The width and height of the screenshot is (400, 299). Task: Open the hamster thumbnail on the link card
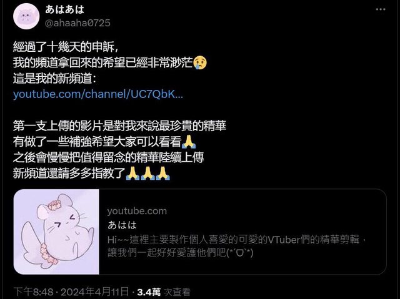tap(56, 232)
